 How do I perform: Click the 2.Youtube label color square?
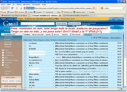(x=3, y=53)
